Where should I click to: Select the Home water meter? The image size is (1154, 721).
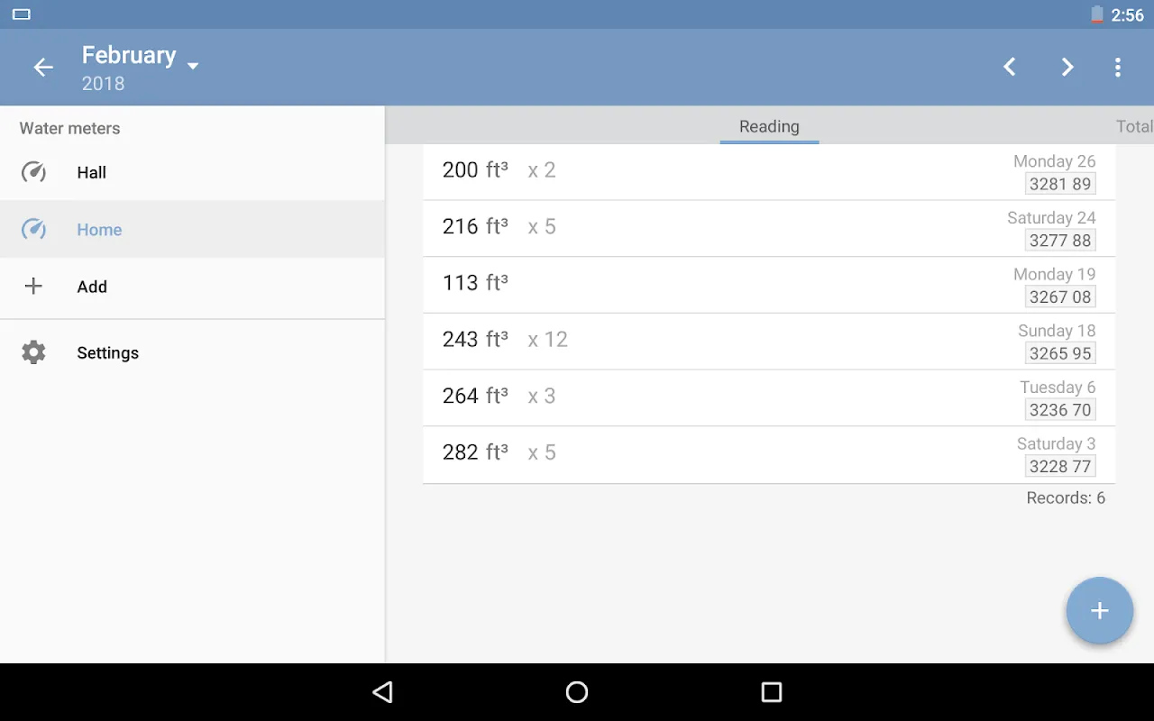click(192, 229)
